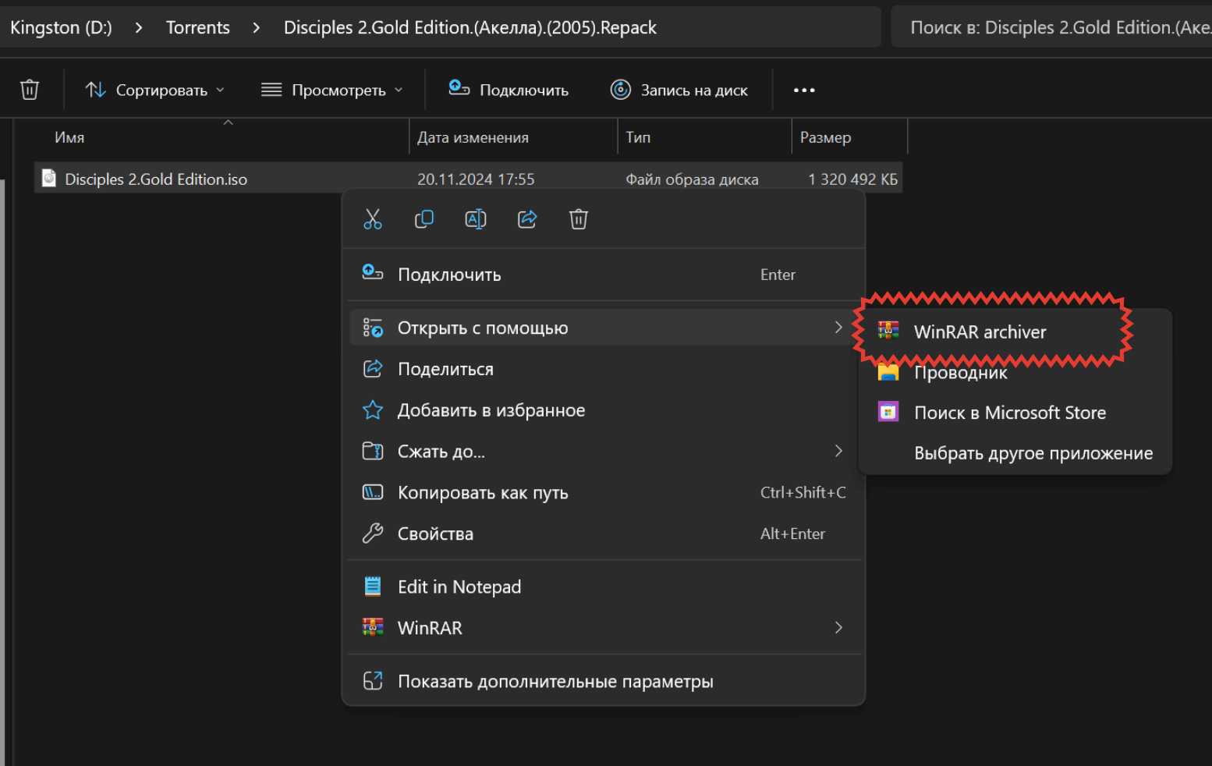Click the Copy icon in context menu
The image size is (1212, 766).
(x=424, y=219)
